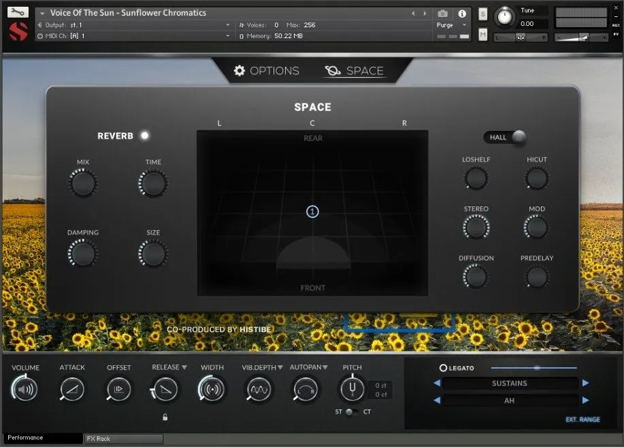Open the Output st.1 dropdown

pyautogui.click(x=133, y=25)
